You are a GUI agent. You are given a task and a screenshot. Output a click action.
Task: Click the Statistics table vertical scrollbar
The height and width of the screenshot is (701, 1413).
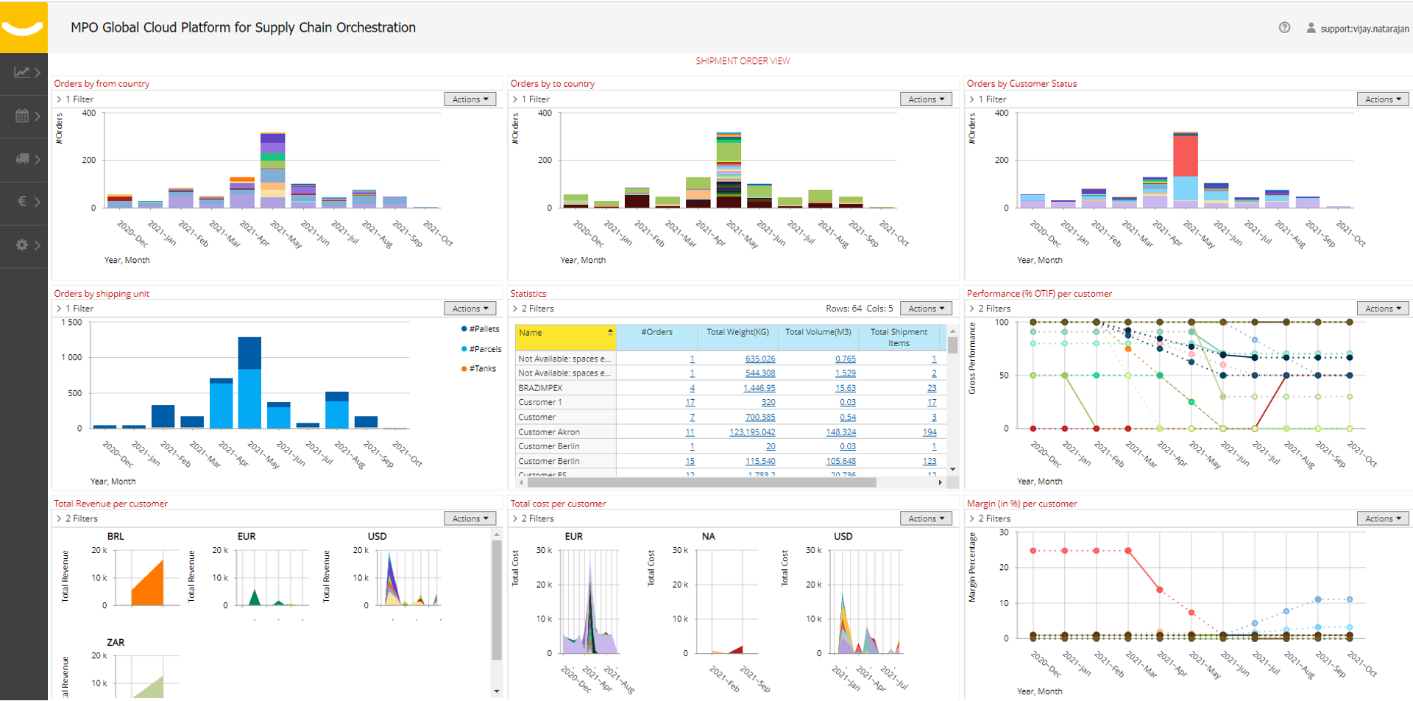coord(952,345)
